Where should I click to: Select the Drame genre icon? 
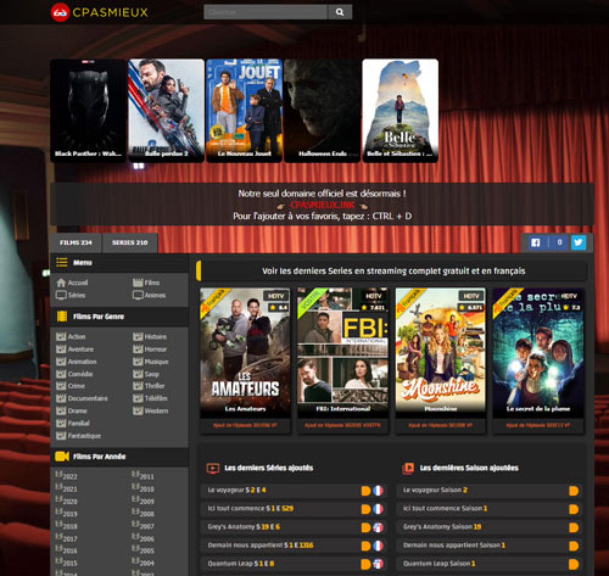click(61, 411)
